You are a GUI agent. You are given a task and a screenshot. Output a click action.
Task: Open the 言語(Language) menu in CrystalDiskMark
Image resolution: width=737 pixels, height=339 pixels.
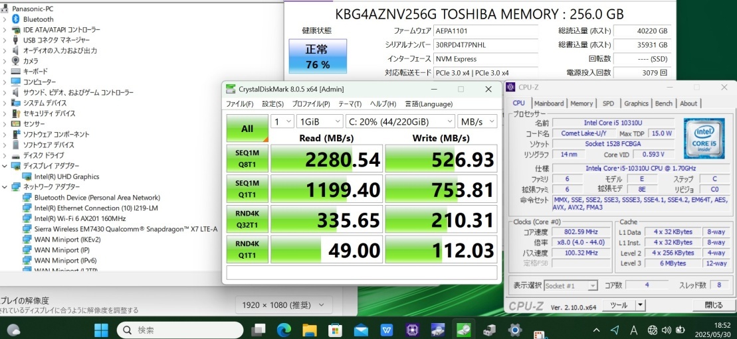[429, 103]
